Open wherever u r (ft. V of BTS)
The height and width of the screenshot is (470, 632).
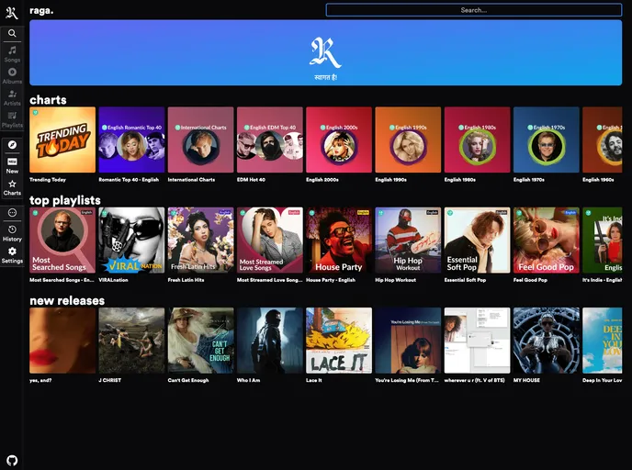[x=478, y=341]
